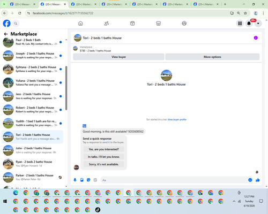This screenshot has width=268, height=214.
Task: Open Paul - 2 Beds 1 Bath conversation
Action: click(x=32, y=42)
